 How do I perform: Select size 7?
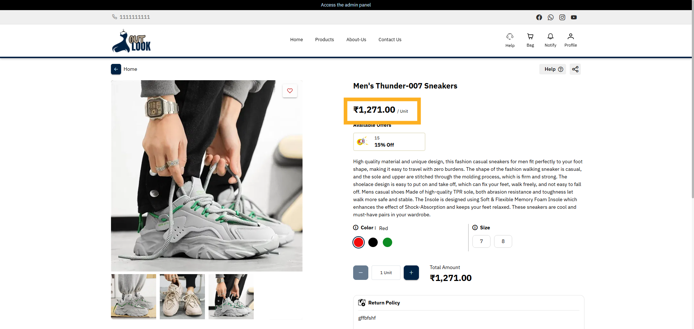click(481, 241)
